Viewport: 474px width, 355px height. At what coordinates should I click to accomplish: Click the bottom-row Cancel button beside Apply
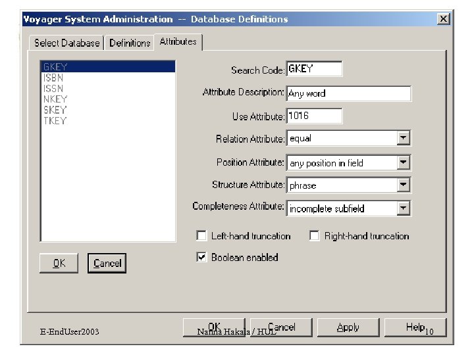(x=281, y=327)
